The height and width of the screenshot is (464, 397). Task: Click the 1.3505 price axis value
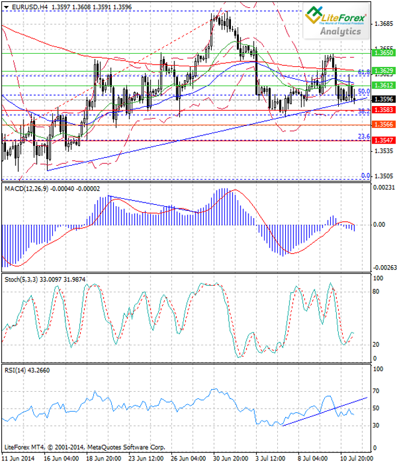[x=384, y=176]
